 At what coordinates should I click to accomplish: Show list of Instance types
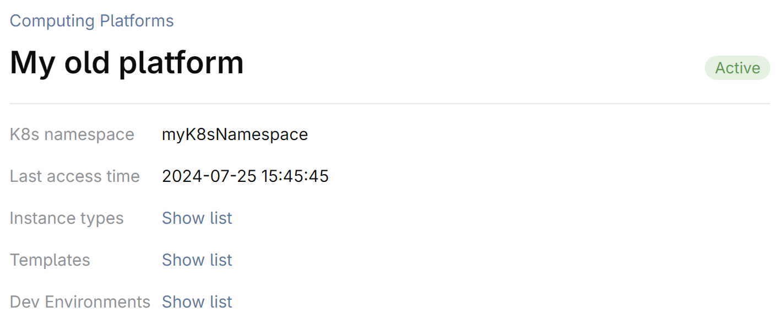197,218
